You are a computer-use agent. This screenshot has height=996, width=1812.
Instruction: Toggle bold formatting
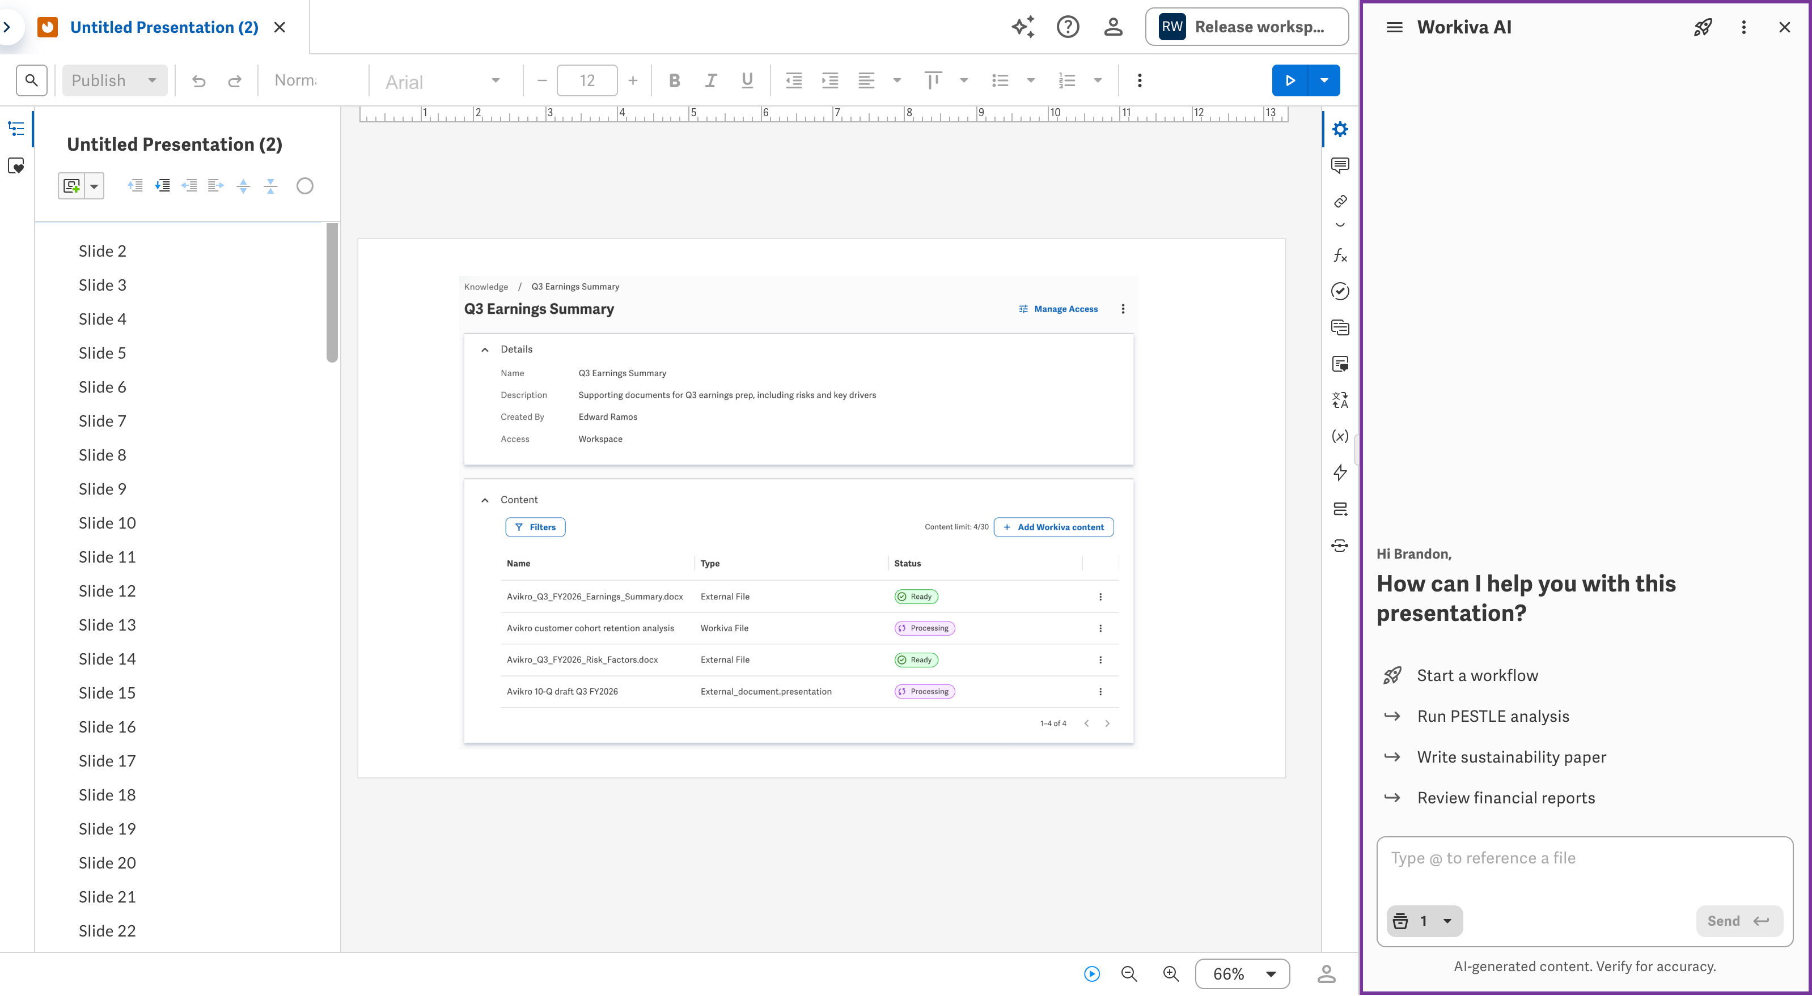tap(675, 81)
